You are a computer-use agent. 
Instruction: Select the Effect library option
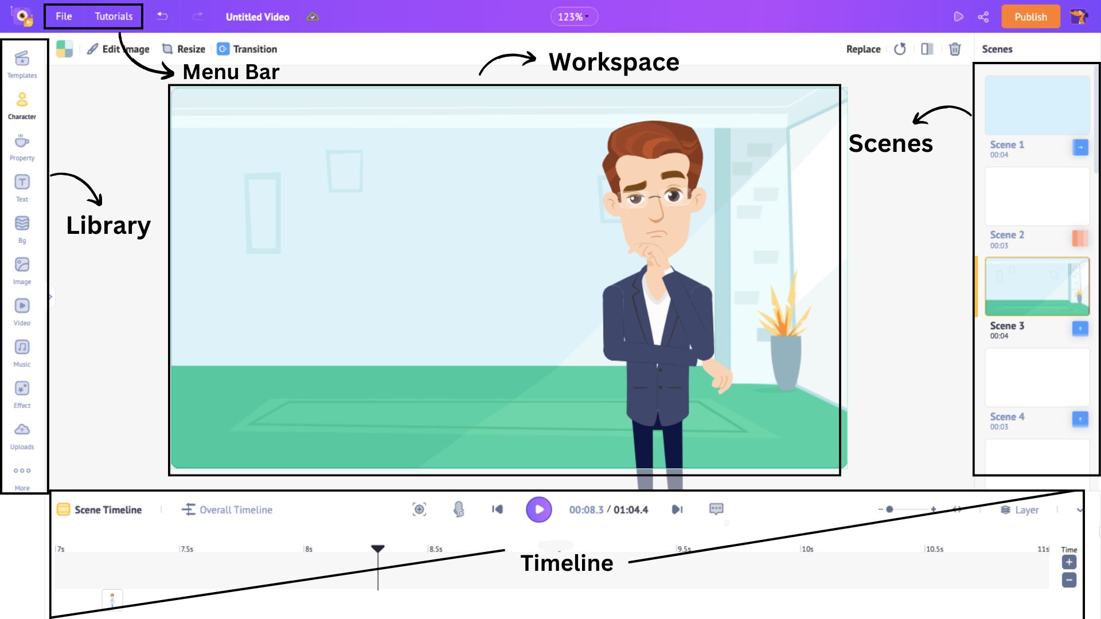point(22,394)
